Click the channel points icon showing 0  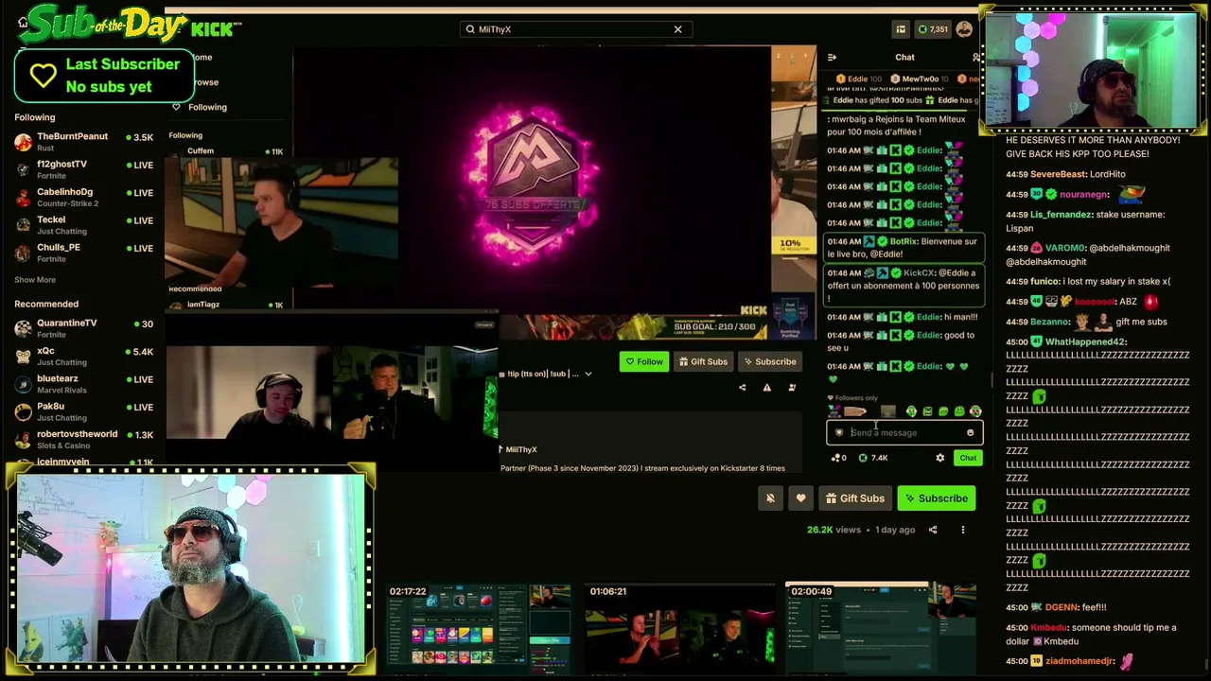(x=838, y=458)
